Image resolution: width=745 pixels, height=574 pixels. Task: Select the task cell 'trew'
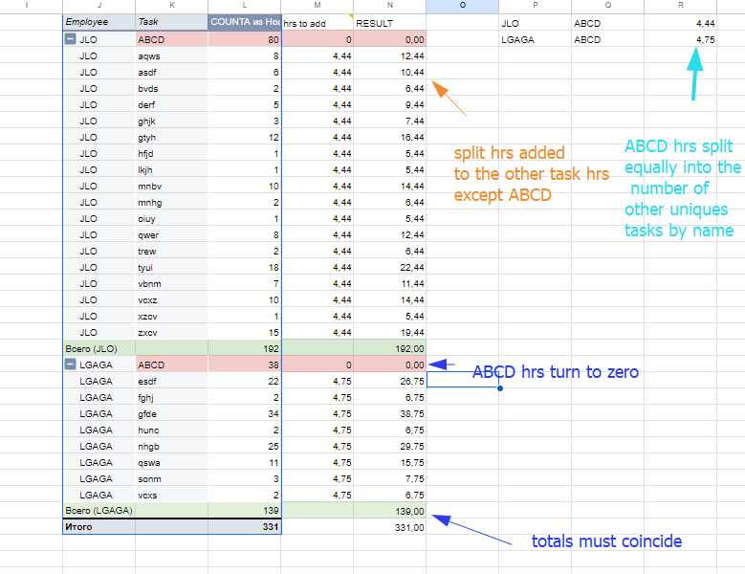point(171,251)
